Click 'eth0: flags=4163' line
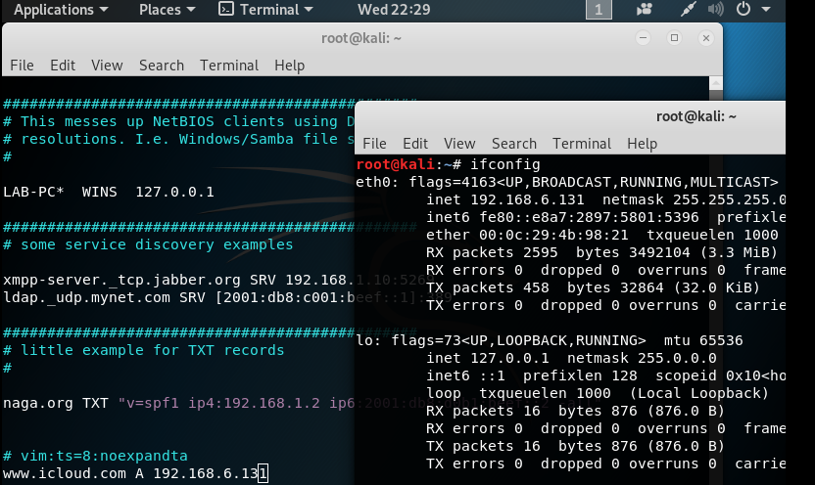The image size is (815, 485). [567, 182]
